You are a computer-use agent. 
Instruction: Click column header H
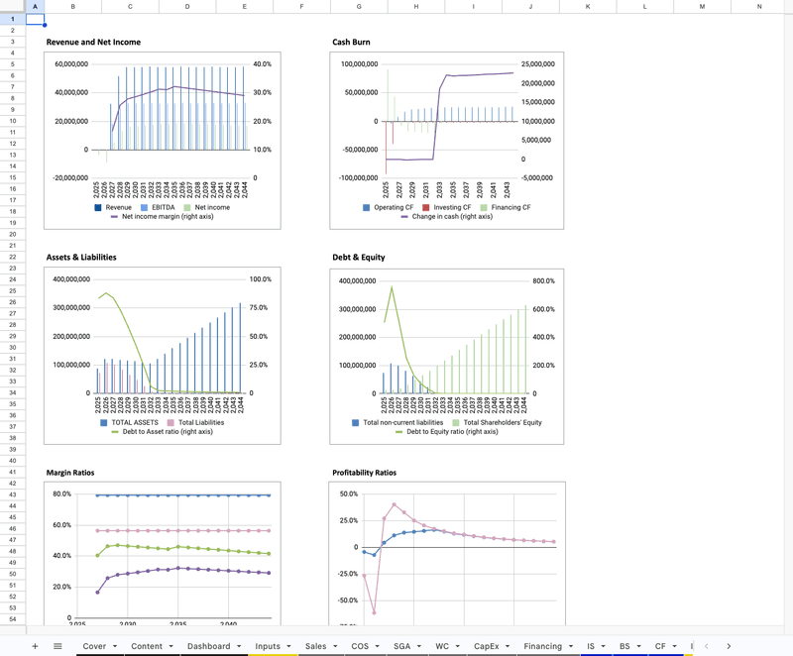pos(415,6)
